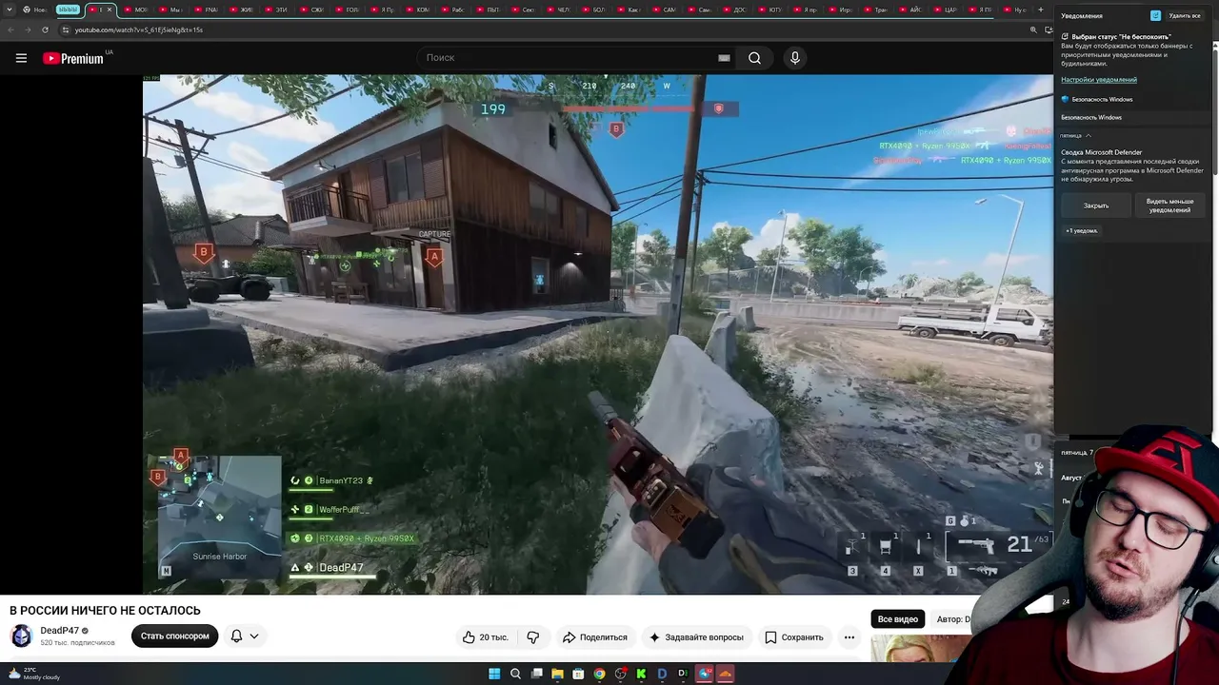Image resolution: width=1219 pixels, height=685 pixels.
Task: Open the weather widget showing Mostly cloudy
Action: (33, 674)
